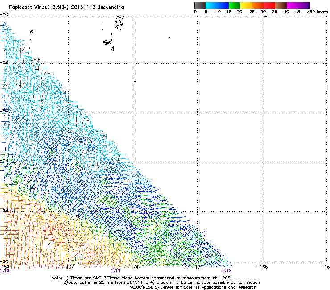330x290 pixels.
Task: Click the green 15–20 knots color segment
Action: click(x=235, y=5)
